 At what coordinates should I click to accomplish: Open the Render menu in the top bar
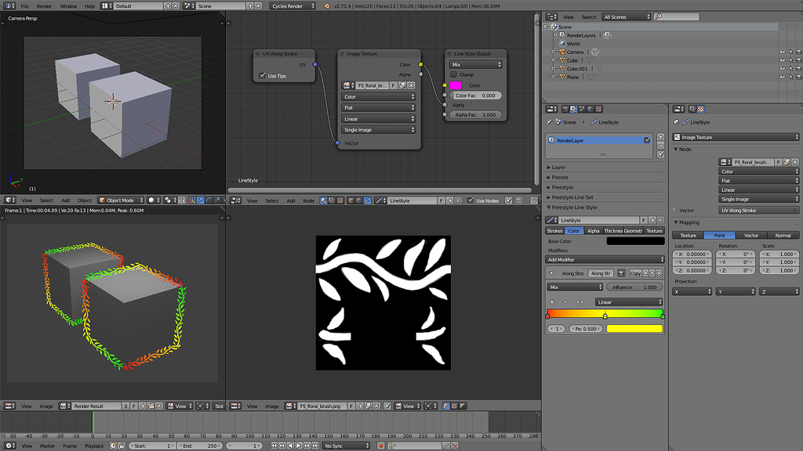pos(44,4)
